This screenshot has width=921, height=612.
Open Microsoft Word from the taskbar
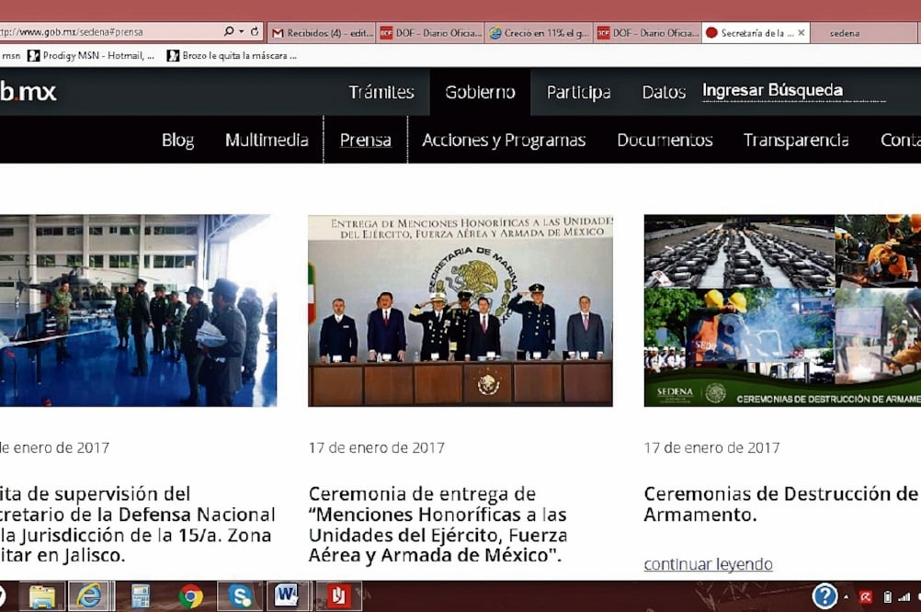pyautogui.click(x=288, y=595)
